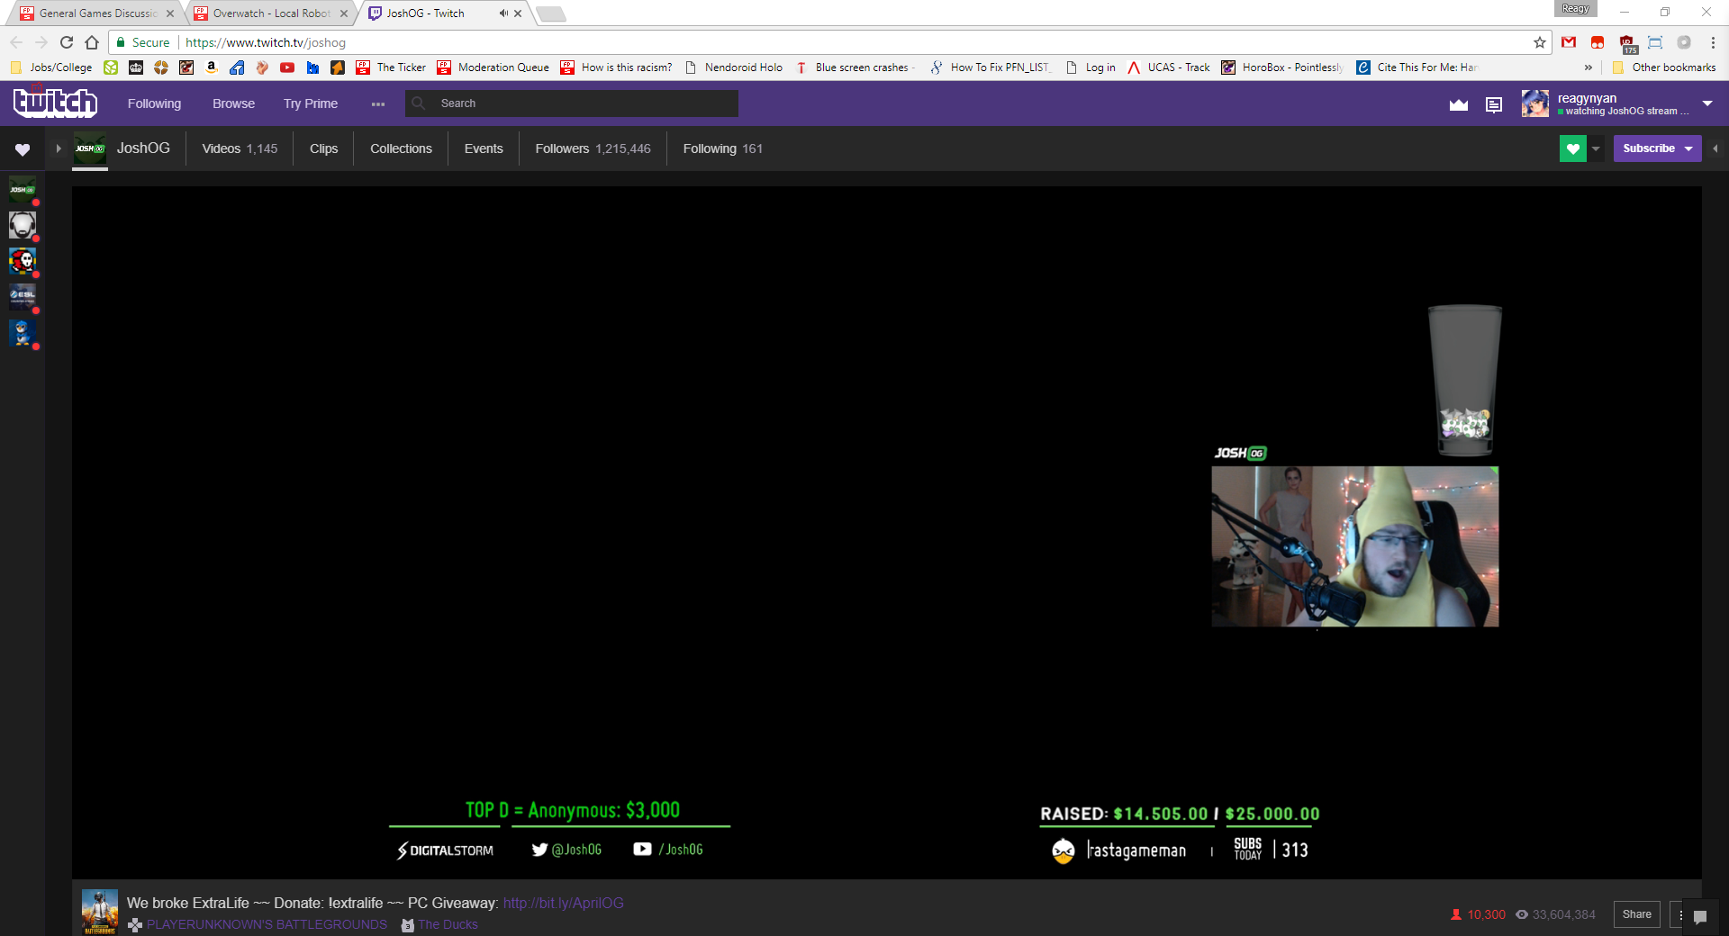The height and width of the screenshot is (936, 1729).
Task: Click the red extension icon next to Gmail
Action: [1598, 42]
